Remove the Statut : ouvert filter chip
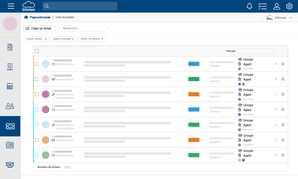This screenshot has width=298, height=179. coord(46,39)
